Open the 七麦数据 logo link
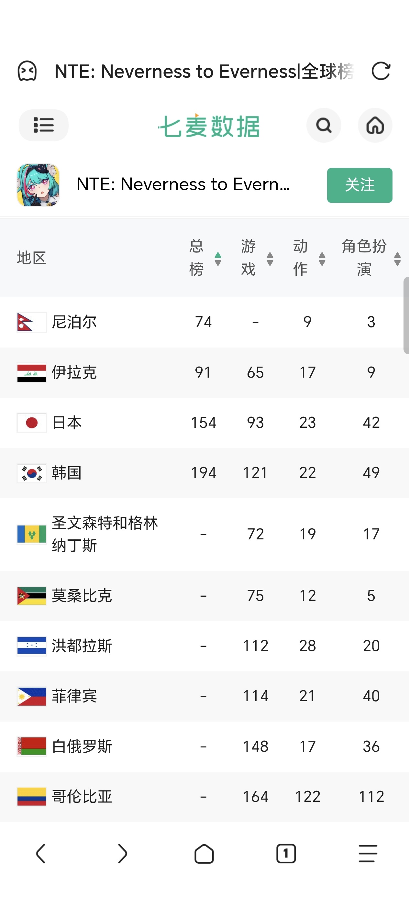The image size is (409, 906). pos(209,126)
